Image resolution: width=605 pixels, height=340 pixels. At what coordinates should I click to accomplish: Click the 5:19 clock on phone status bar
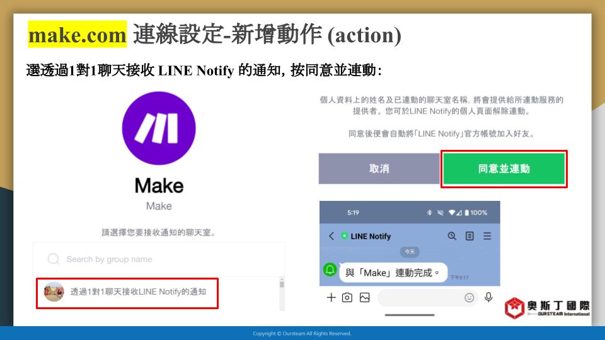pos(353,212)
